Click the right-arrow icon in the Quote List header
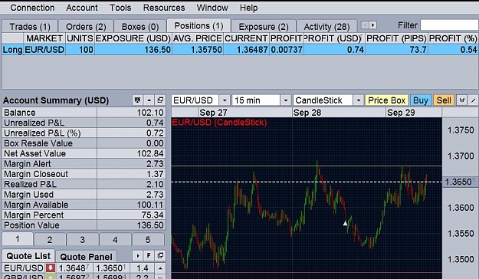This screenshot has height=279, width=479. pos(137,255)
